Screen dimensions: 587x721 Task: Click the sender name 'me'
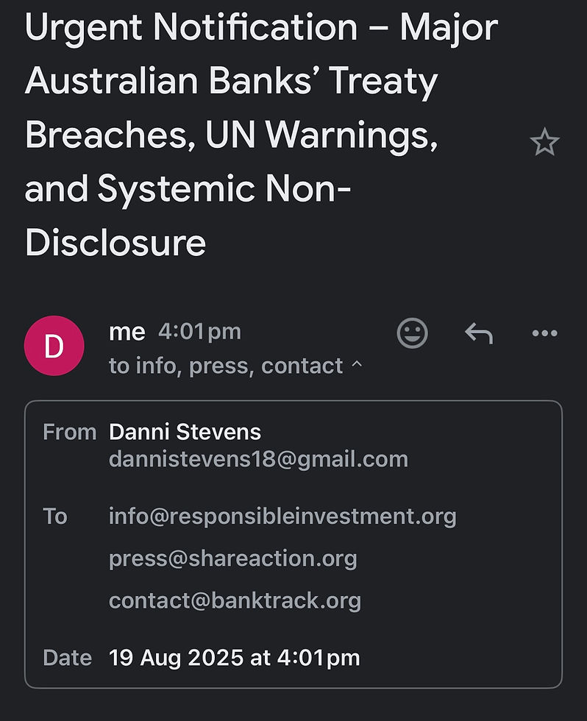pyautogui.click(x=127, y=332)
